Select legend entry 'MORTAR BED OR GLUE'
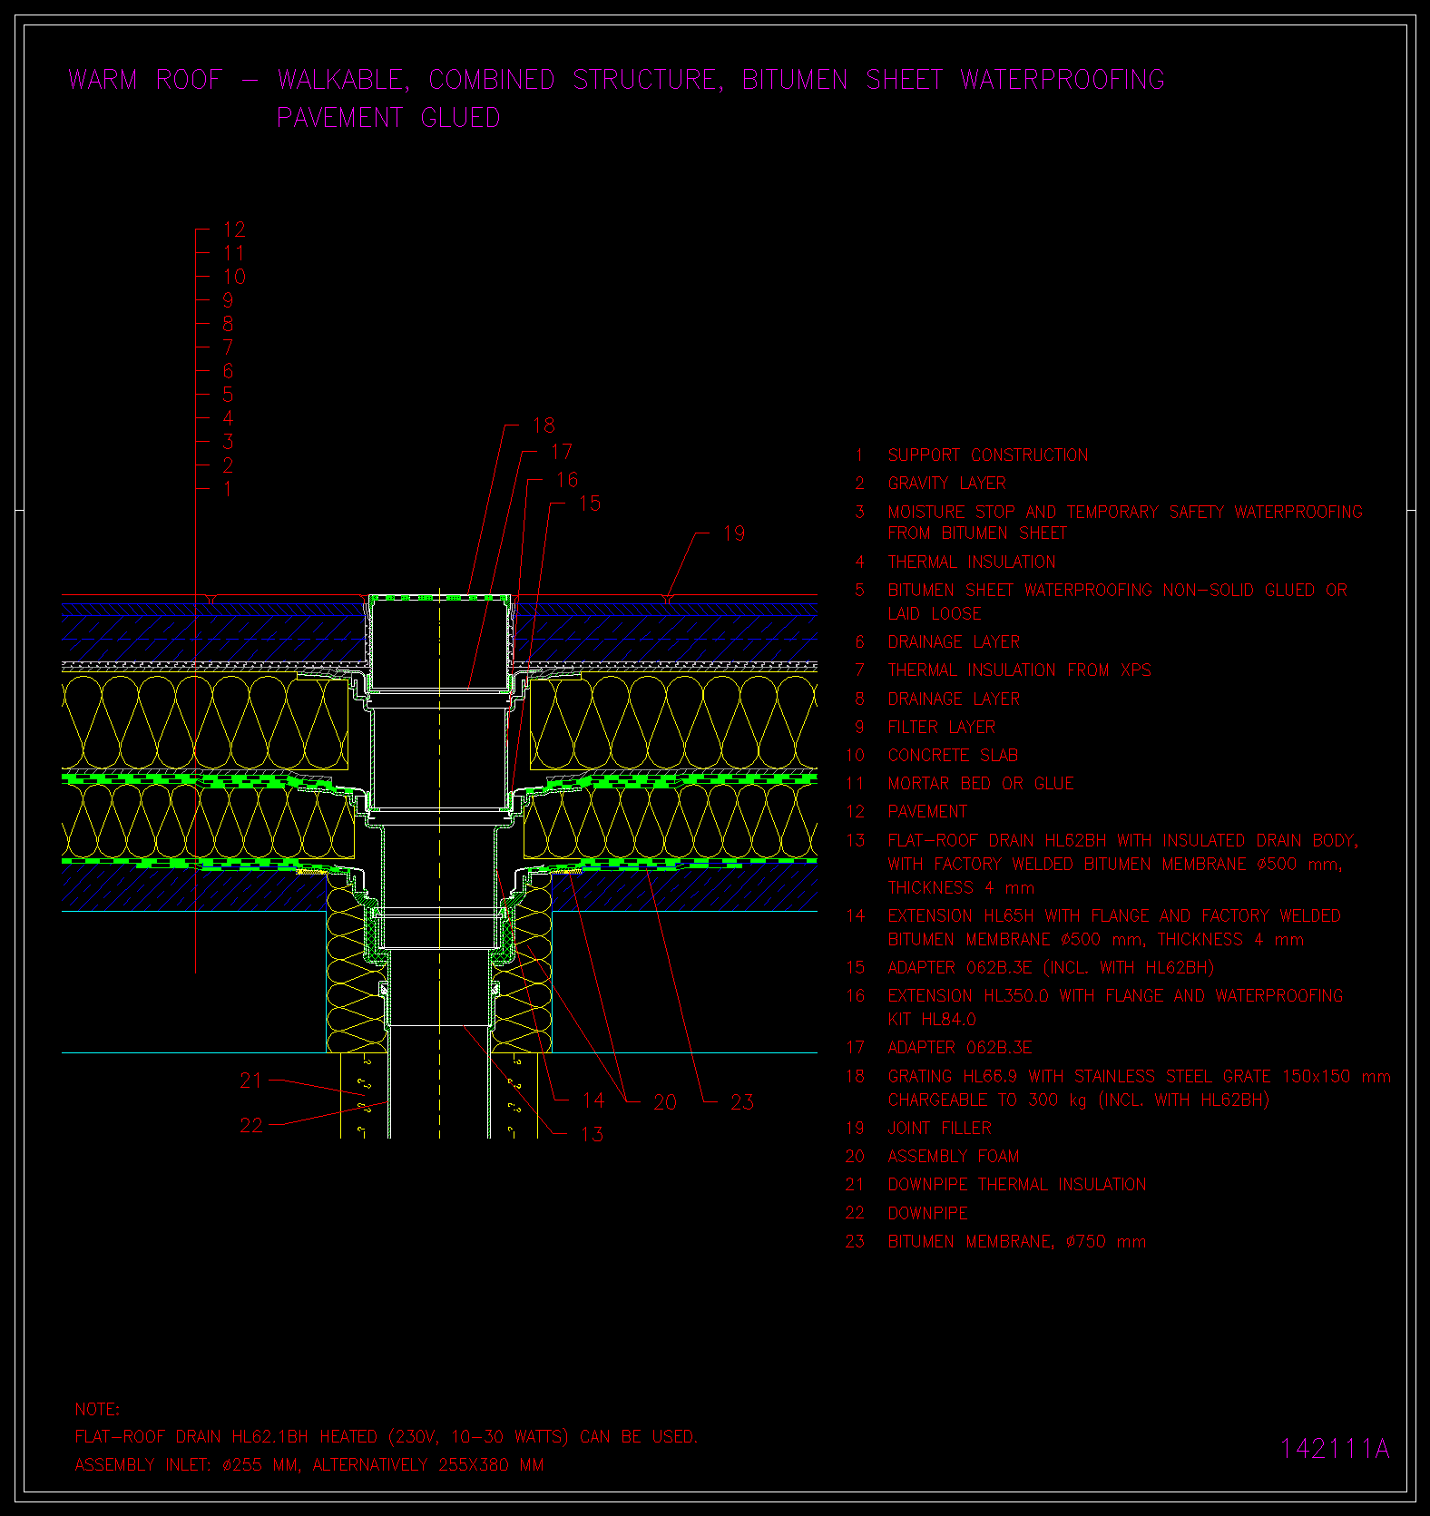Screen dimensions: 1430x1516 click(981, 784)
